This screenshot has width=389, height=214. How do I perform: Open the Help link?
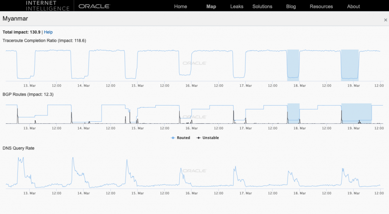(48, 32)
